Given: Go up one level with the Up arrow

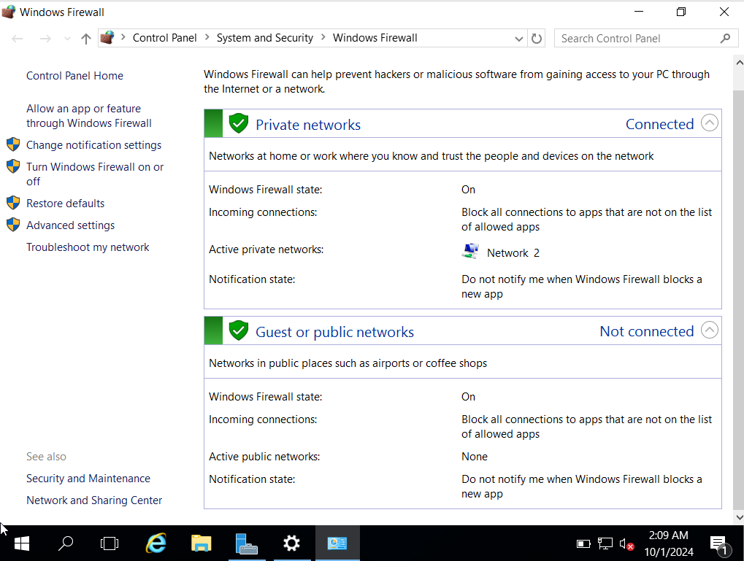Looking at the screenshot, I should pos(86,39).
